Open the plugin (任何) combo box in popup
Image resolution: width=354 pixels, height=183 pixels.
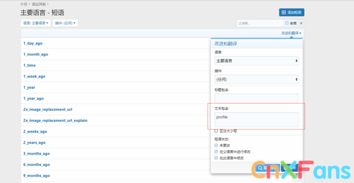[x=256, y=80]
